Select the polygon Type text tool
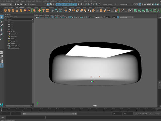Screen dimensions: 161x121 (44, 10)
